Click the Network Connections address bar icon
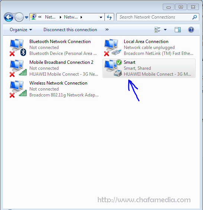Viewport: 203px width, 210px height. pos(33,17)
